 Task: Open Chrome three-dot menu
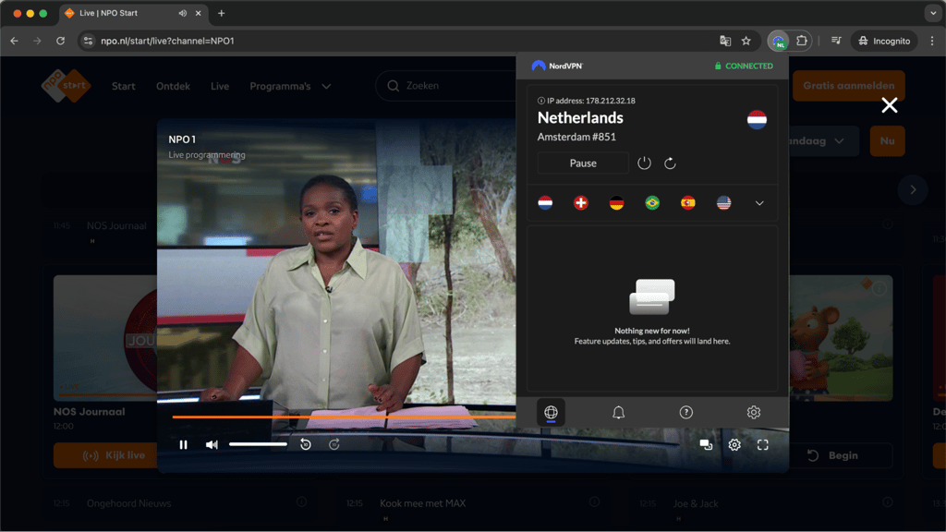point(932,41)
